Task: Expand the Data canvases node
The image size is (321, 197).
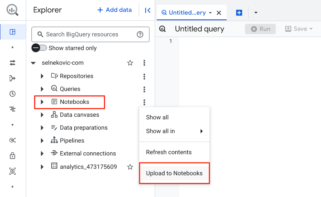Action: click(42, 115)
